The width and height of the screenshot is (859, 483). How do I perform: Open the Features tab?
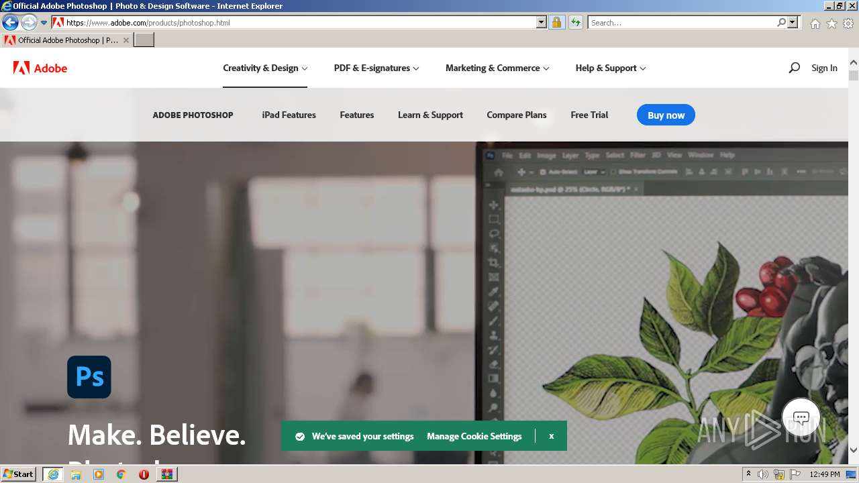point(356,115)
